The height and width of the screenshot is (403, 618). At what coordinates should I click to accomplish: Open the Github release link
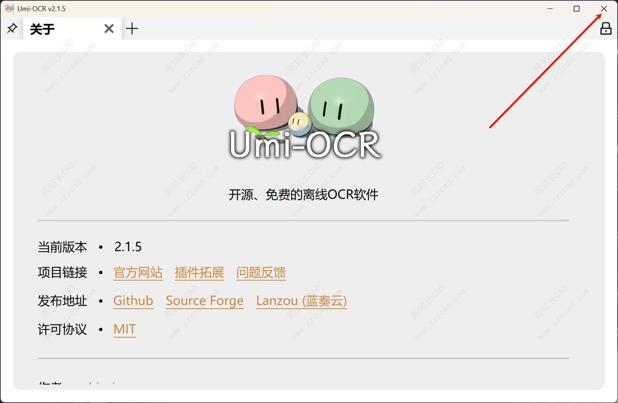click(133, 301)
